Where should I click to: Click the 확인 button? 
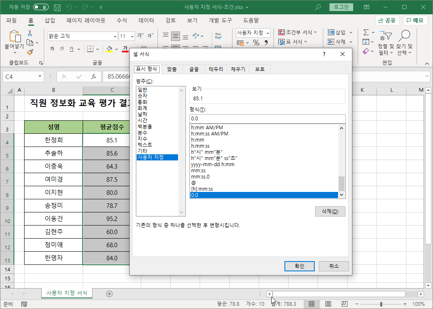pos(299,266)
